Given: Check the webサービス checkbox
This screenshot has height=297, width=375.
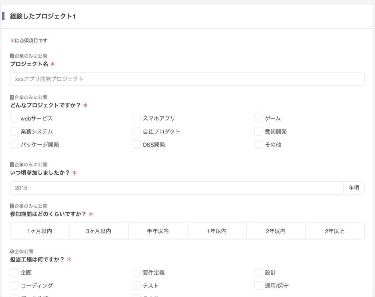Looking at the screenshot, I should (x=14, y=118).
